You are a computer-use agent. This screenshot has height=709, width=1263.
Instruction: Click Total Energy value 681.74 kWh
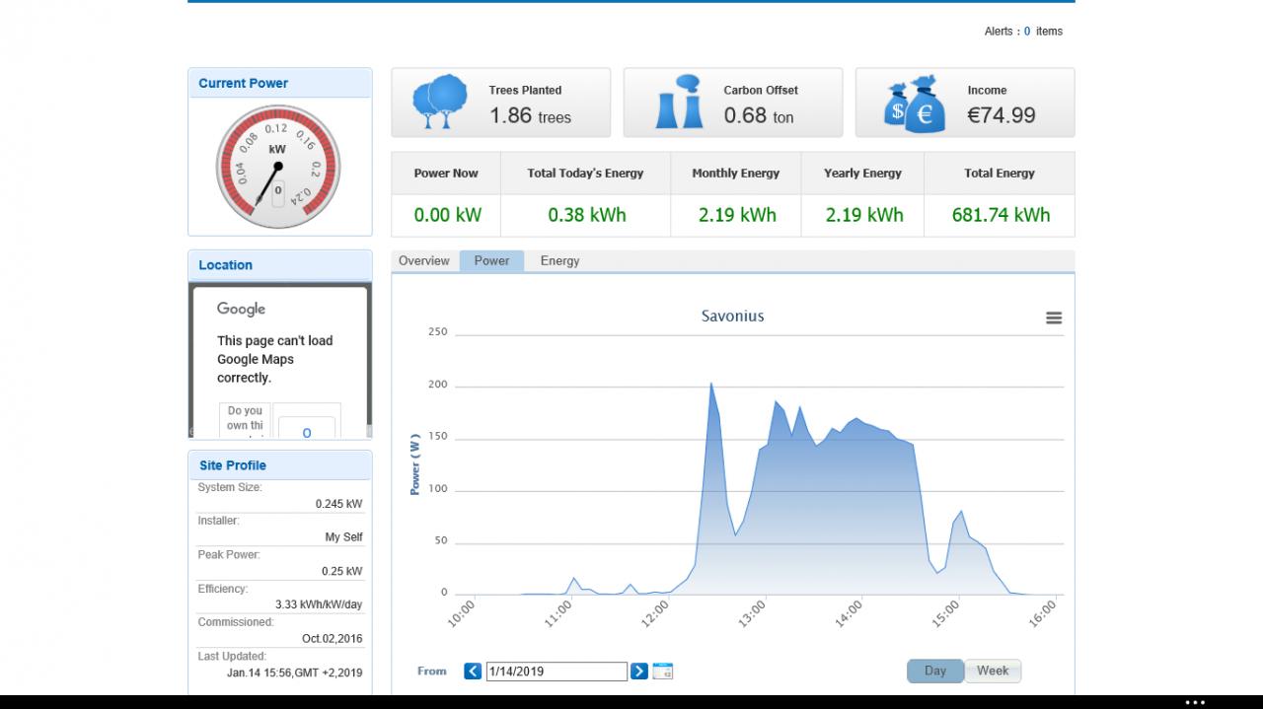(x=1001, y=215)
